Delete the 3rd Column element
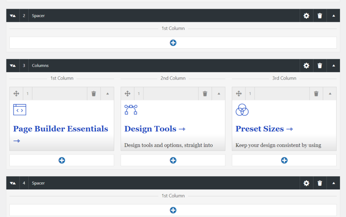 (316, 94)
